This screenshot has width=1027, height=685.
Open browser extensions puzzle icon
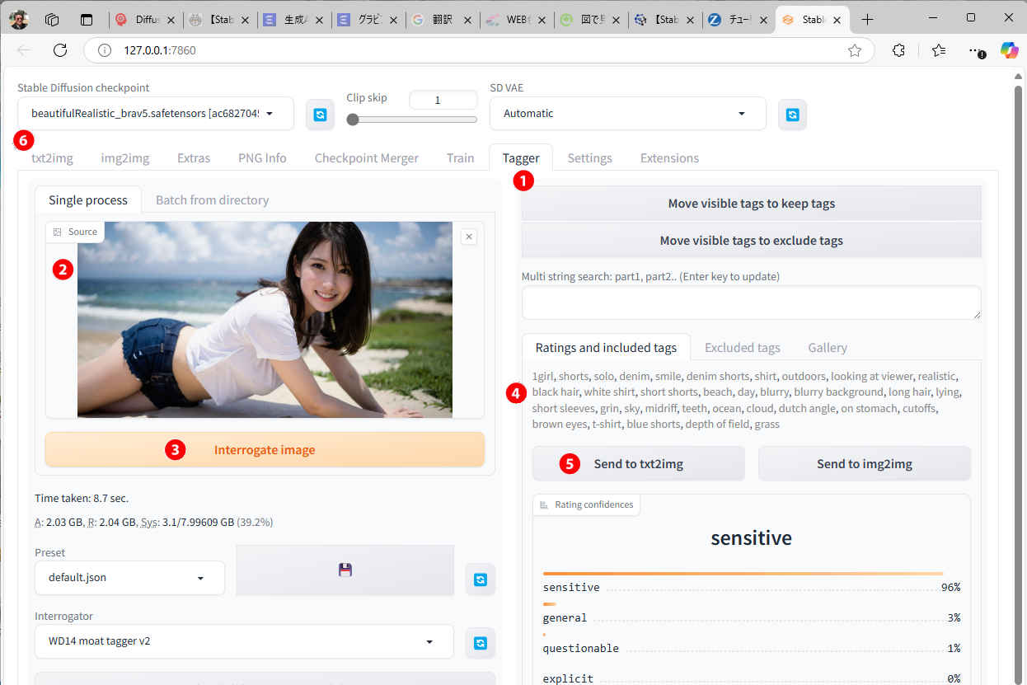click(x=898, y=50)
